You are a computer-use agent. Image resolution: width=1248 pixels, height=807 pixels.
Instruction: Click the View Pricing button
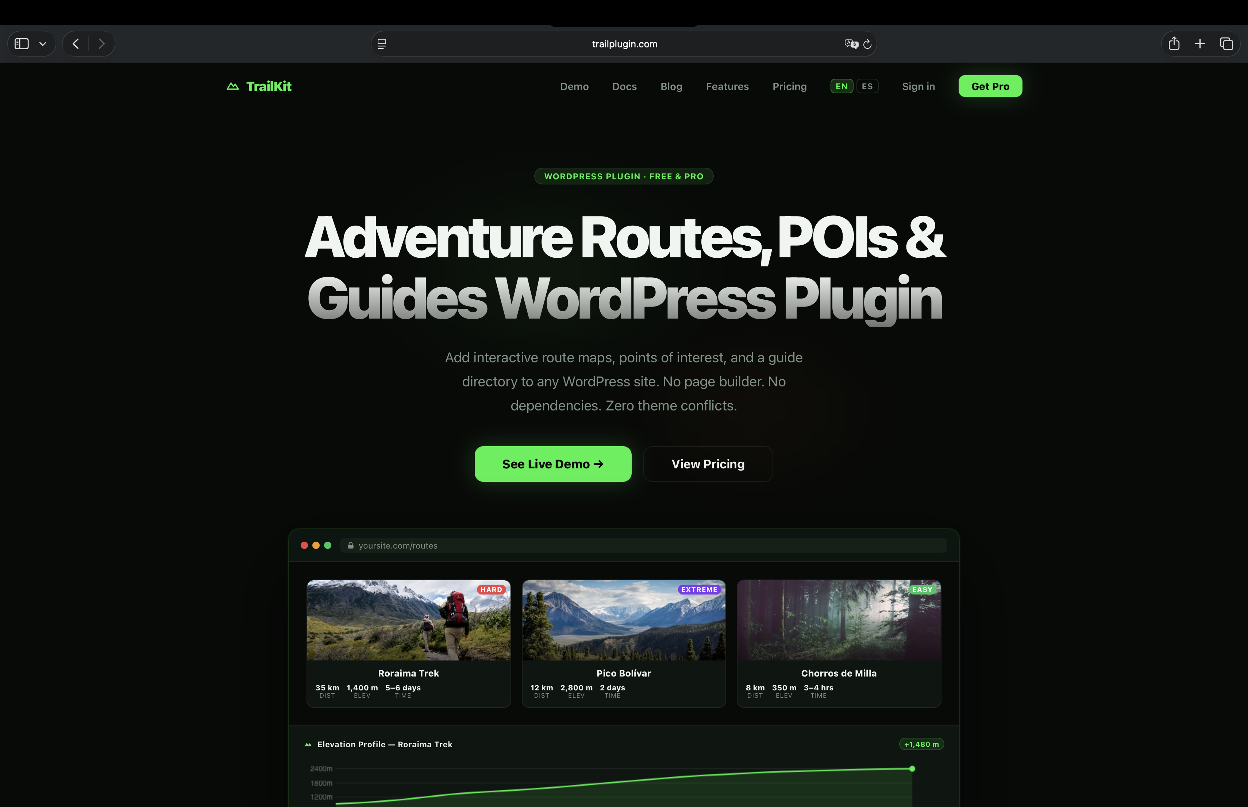pos(708,464)
